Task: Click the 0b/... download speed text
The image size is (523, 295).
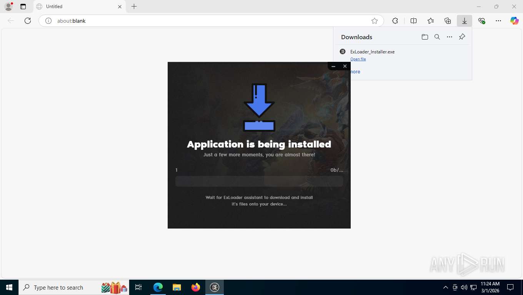Action: click(x=336, y=170)
